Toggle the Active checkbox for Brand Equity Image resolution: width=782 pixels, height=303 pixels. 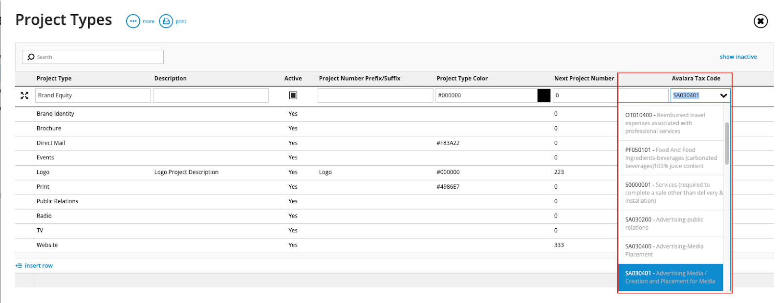click(x=293, y=95)
